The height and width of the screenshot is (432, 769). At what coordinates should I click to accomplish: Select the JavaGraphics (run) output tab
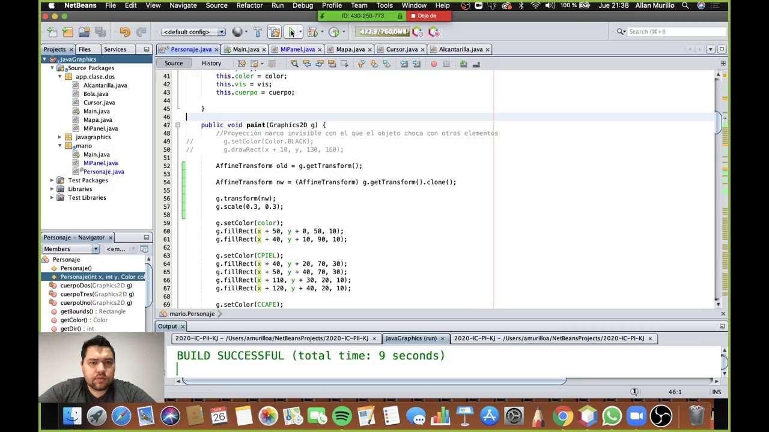tap(411, 338)
